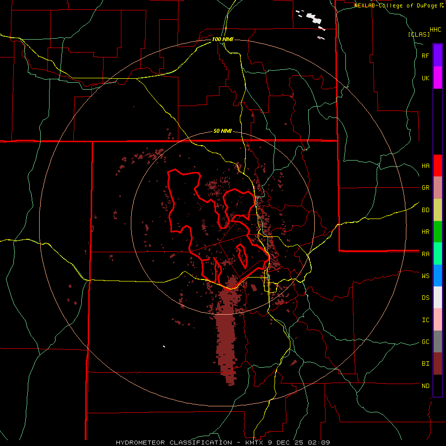Click the 100 NMI range ring label
This screenshot has height=446, width=446.
pos(223,39)
